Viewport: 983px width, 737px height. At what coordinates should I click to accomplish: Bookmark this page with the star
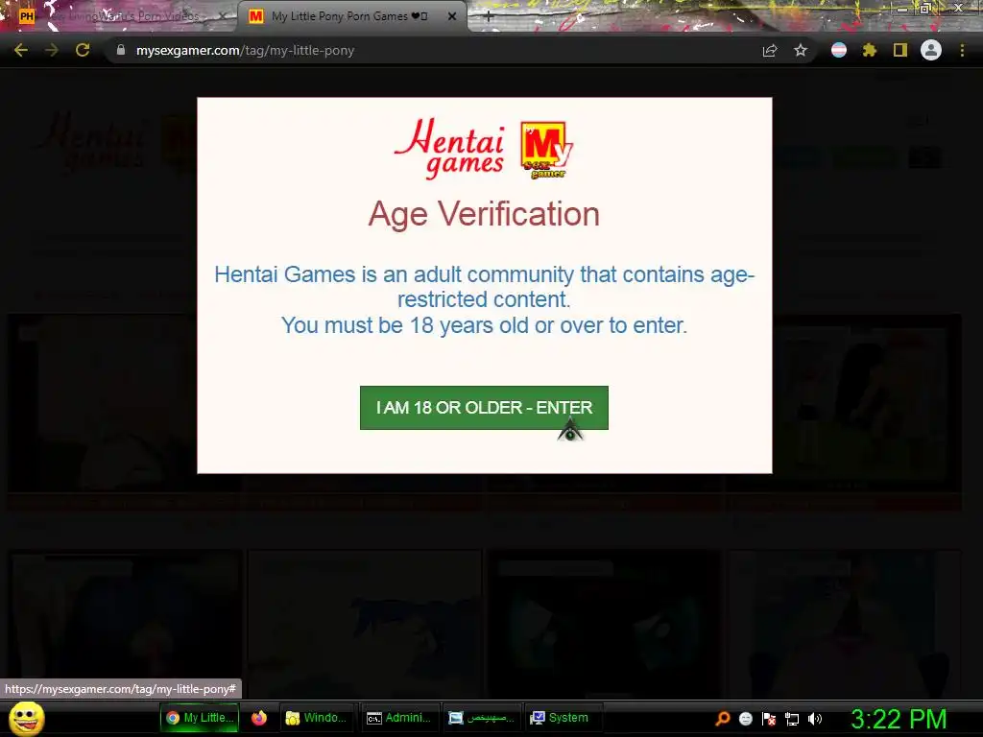pos(801,51)
